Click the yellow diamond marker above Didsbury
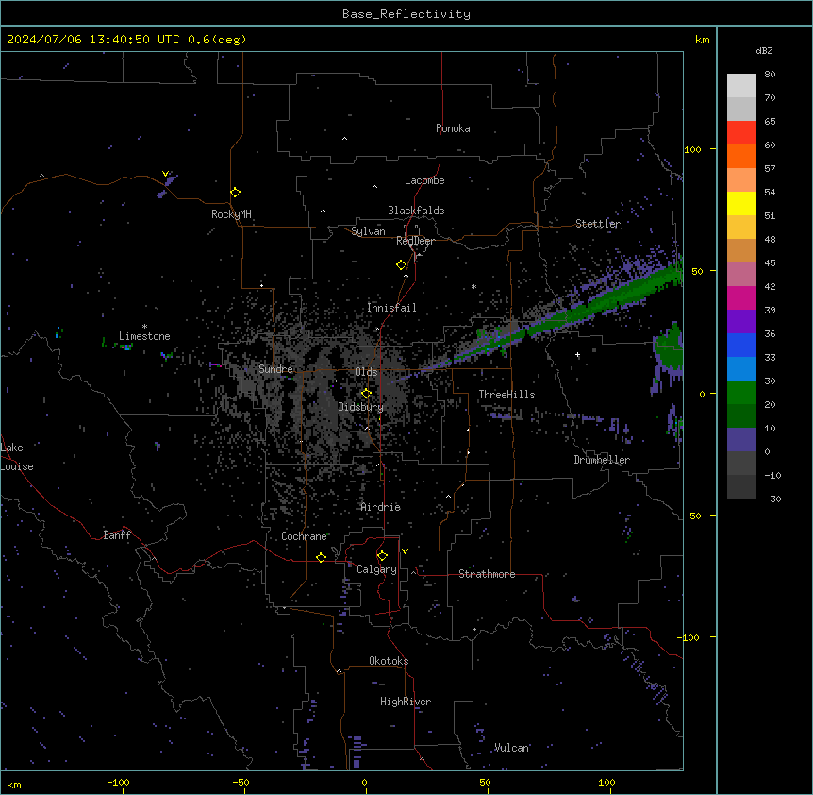The height and width of the screenshot is (795, 813). point(367,394)
